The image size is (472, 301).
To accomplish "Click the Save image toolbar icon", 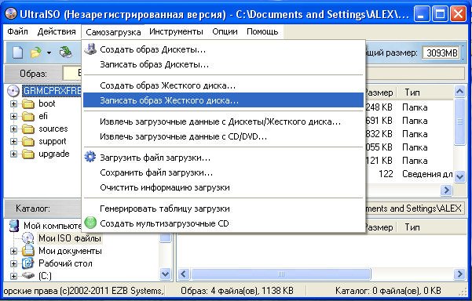I will click(x=66, y=53).
